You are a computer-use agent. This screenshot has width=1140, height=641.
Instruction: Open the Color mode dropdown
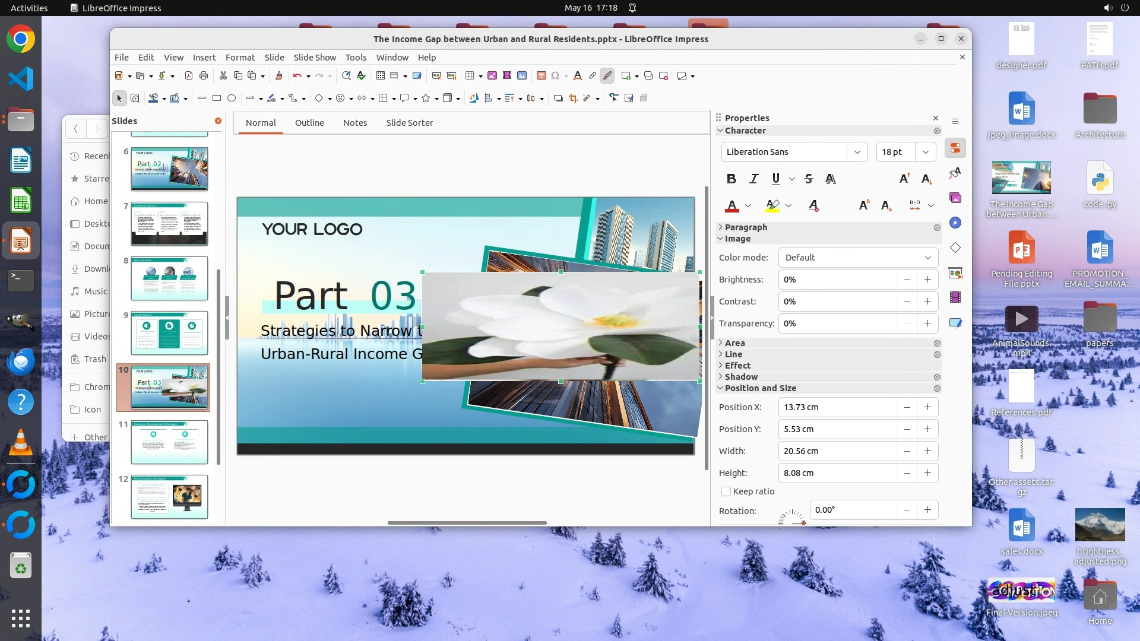858,258
